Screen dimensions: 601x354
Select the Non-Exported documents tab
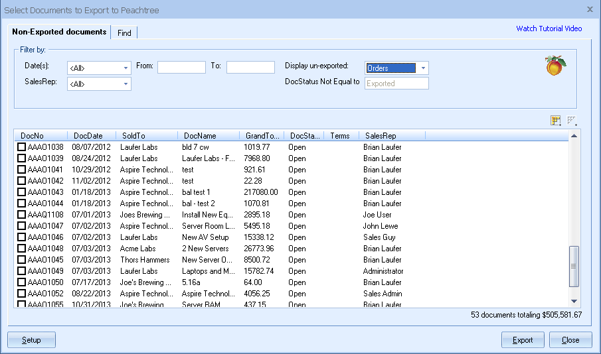pos(59,32)
